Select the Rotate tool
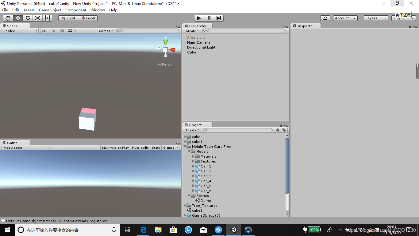Viewport: 419px width, 236px height. pyautogui.click(x=28, y=18)
